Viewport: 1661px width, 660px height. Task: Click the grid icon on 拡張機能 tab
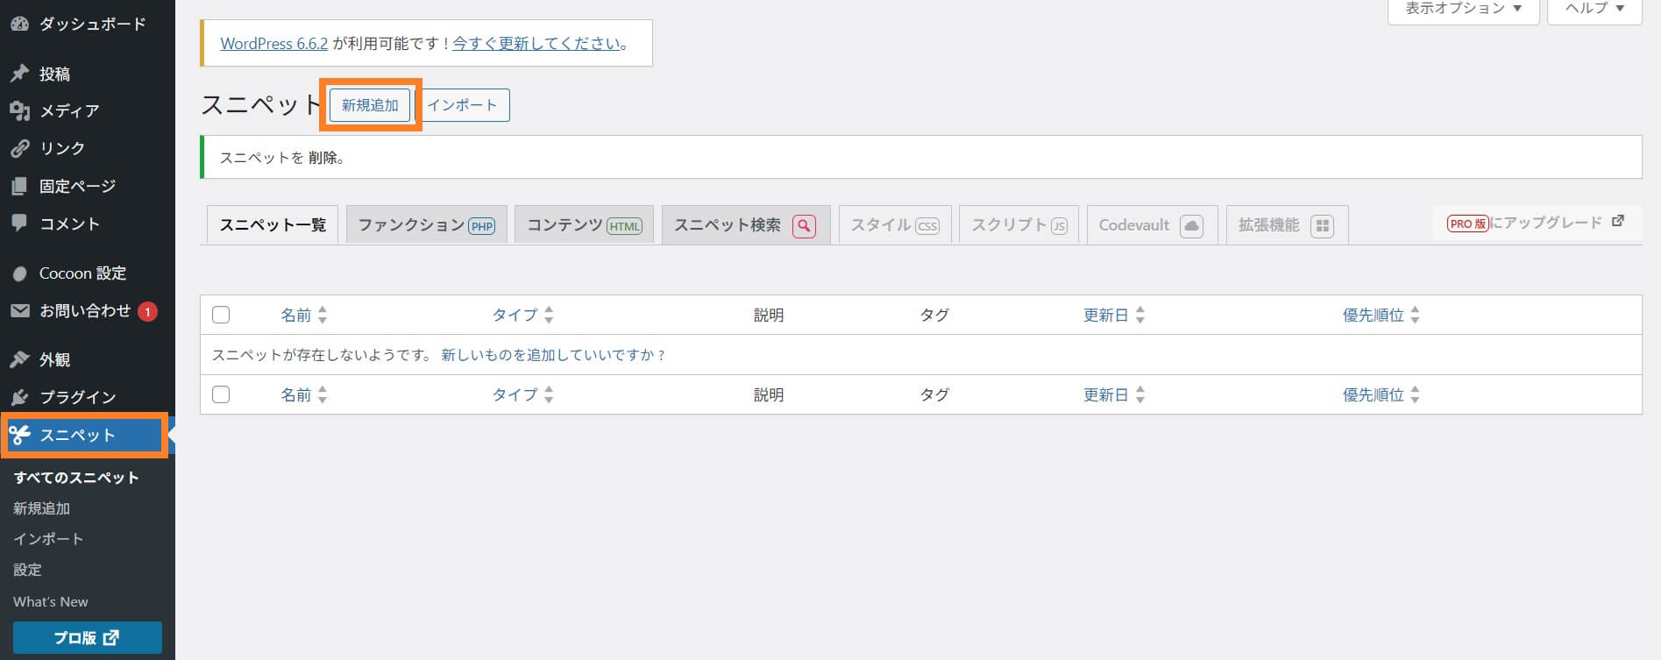(1323, 226)
